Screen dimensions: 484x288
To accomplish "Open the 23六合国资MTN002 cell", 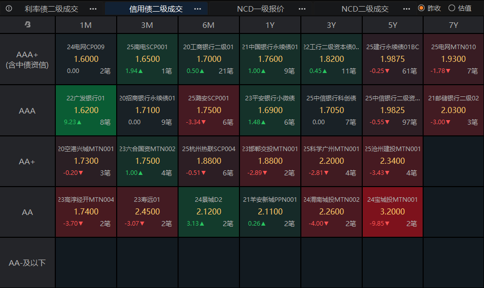I will tap(147, 161).
